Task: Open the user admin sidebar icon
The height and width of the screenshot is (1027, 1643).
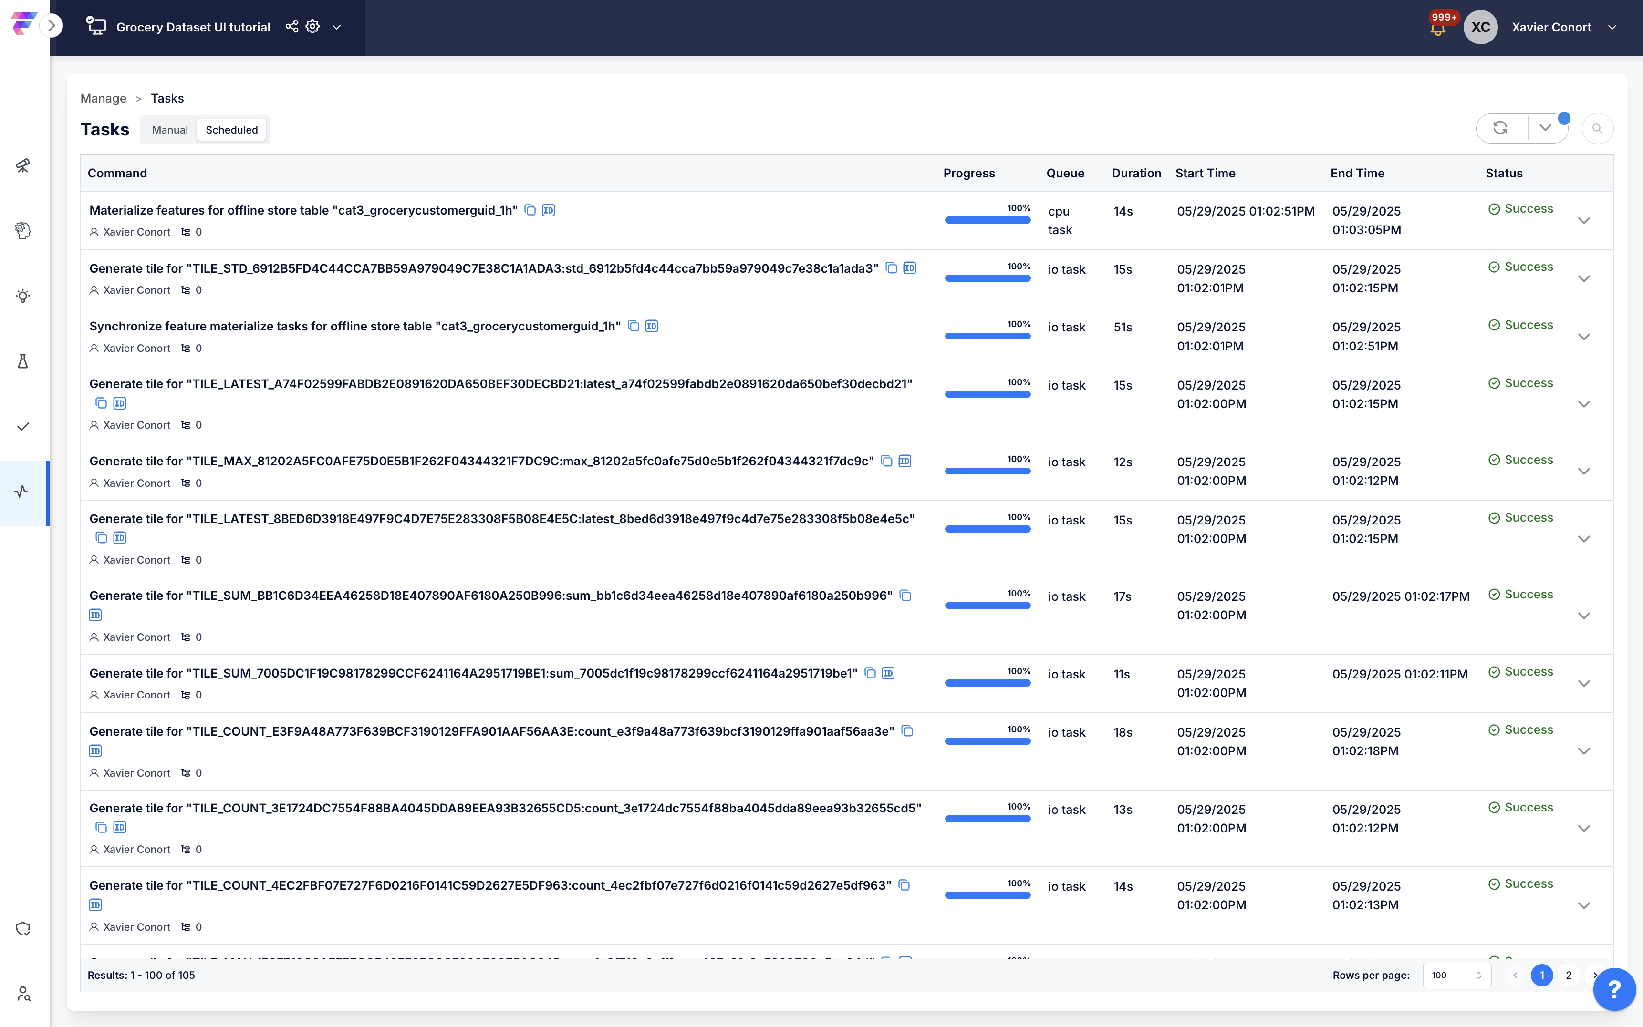Action: [24, 994]
